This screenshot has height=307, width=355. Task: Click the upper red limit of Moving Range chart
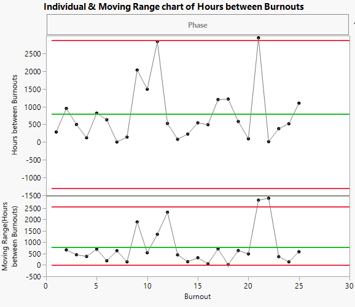pos(201,207)
